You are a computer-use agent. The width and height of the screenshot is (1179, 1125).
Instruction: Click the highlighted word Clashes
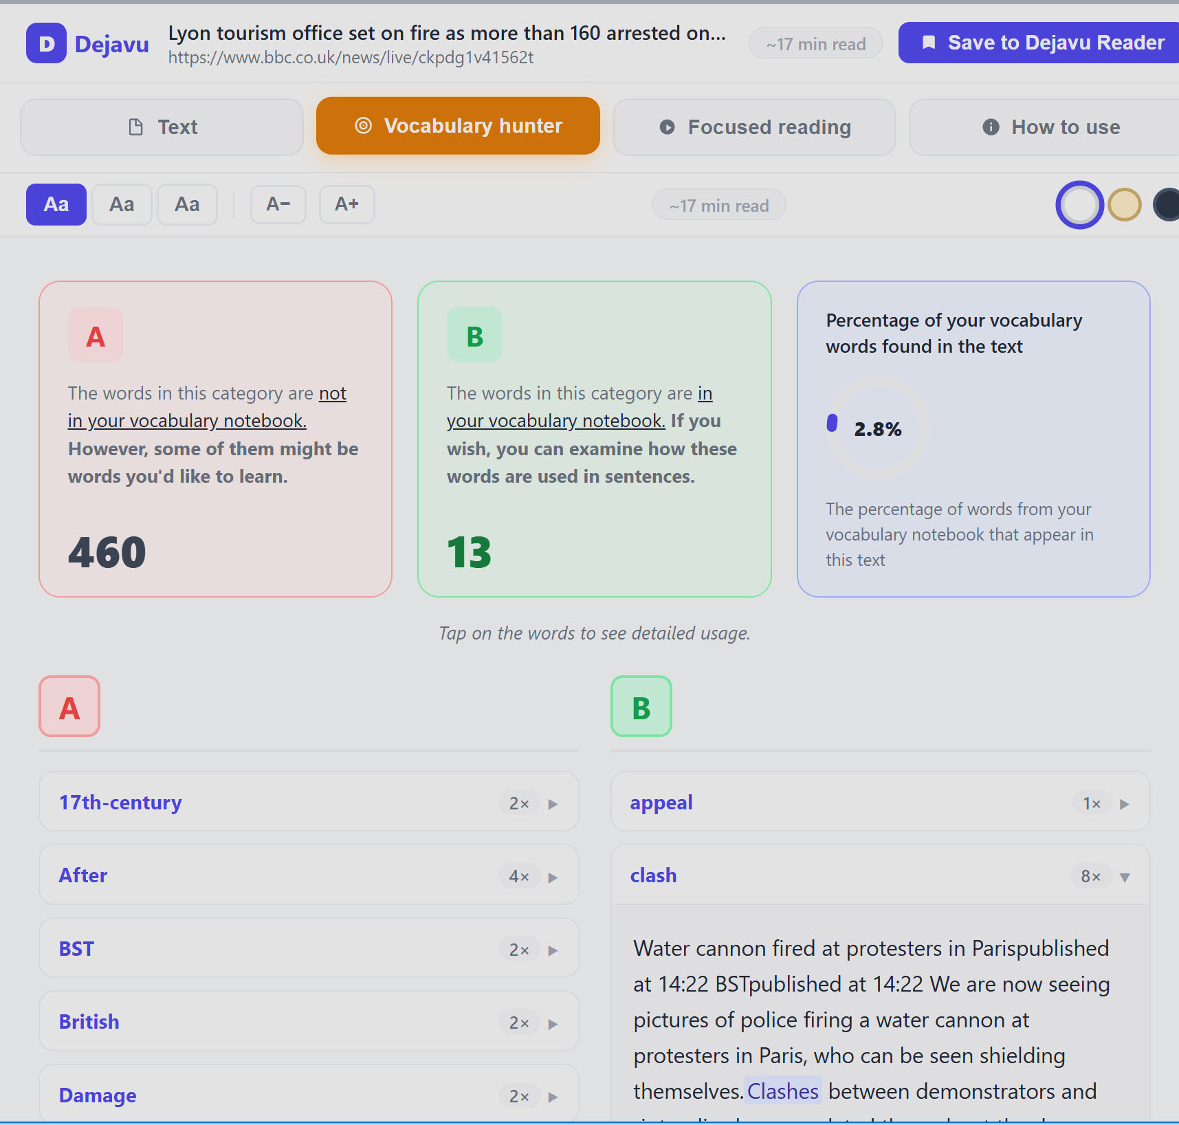pyautogui.click(x=783, y=1091)
